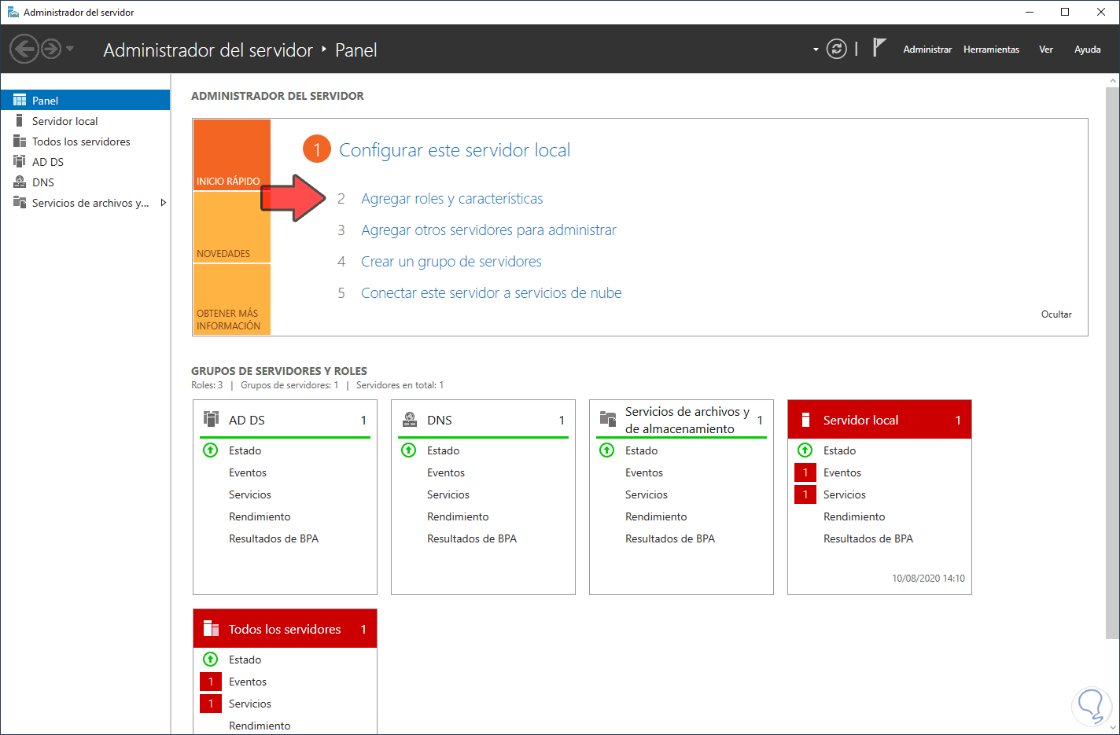Open the Herramientas menu
The image size is (1120, 735).
click(x=991, y=50)
